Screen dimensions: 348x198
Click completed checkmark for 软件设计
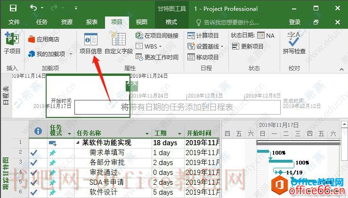click(34, 192)
